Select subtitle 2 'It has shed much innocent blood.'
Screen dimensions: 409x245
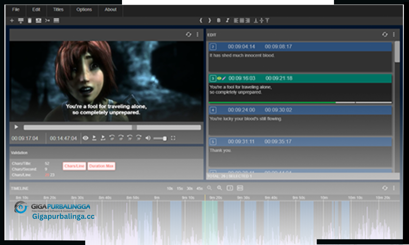(x=300, y=57)
